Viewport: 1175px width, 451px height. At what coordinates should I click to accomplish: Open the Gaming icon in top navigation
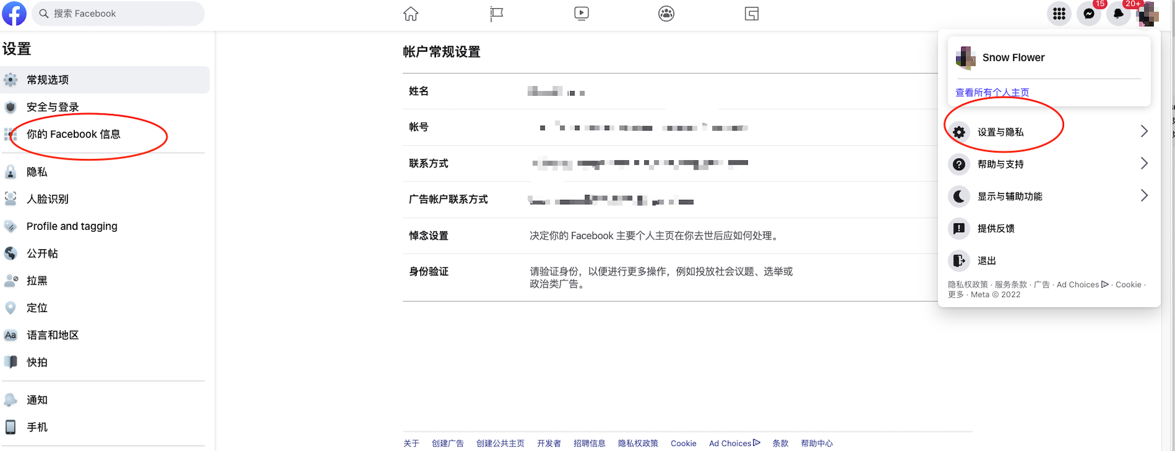(x=752, y=14)
